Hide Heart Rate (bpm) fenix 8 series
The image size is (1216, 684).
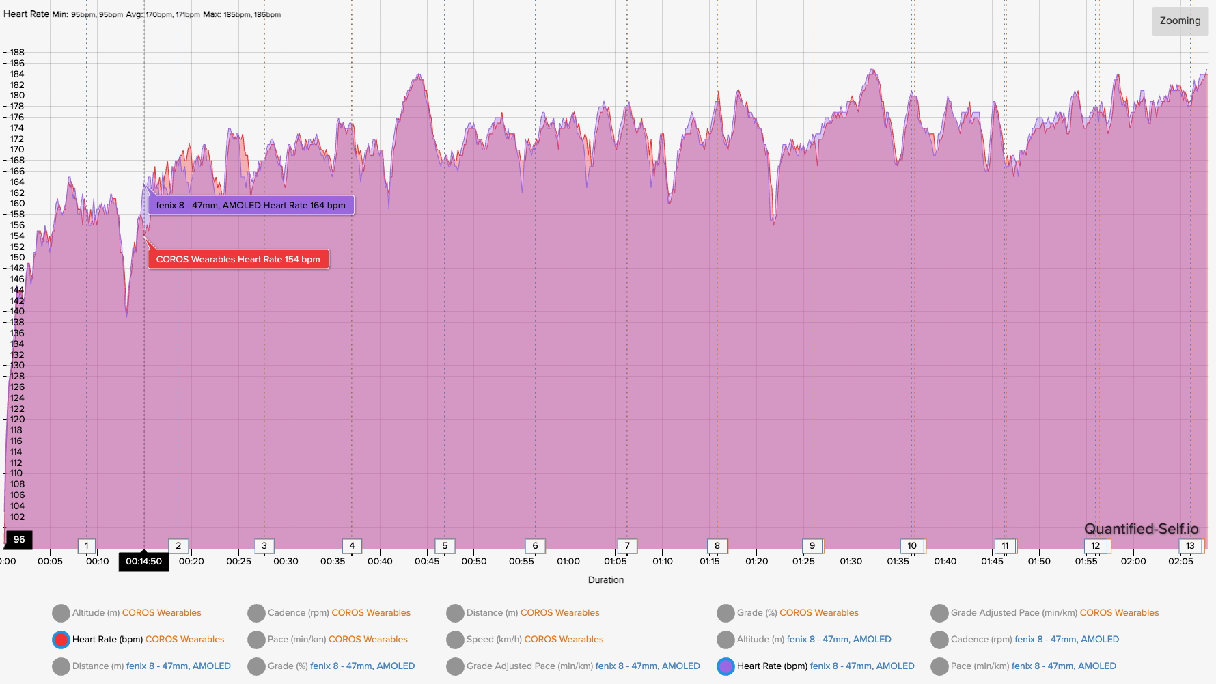pos(816,666)
